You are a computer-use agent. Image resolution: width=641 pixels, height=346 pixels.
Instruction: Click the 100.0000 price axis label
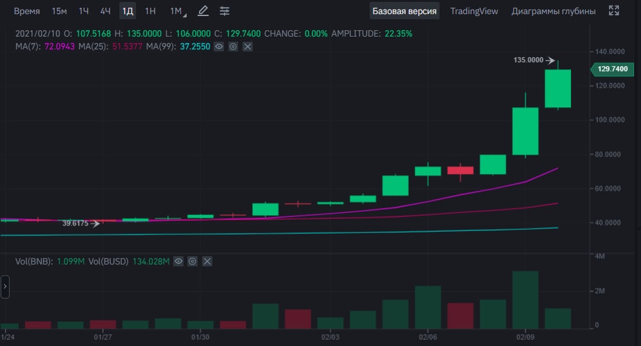610,120
